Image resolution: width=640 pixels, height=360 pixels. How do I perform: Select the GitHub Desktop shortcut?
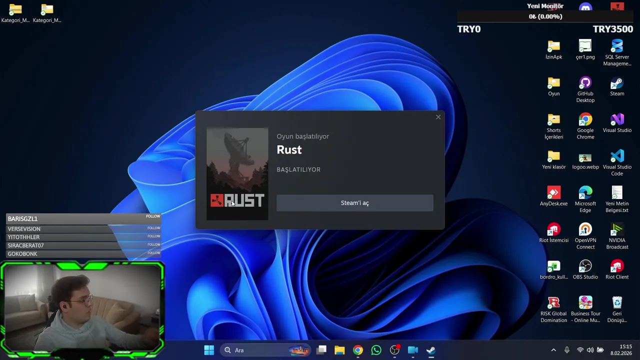585,89
